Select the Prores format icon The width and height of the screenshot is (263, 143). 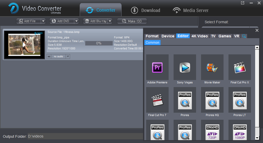(185, 100)
